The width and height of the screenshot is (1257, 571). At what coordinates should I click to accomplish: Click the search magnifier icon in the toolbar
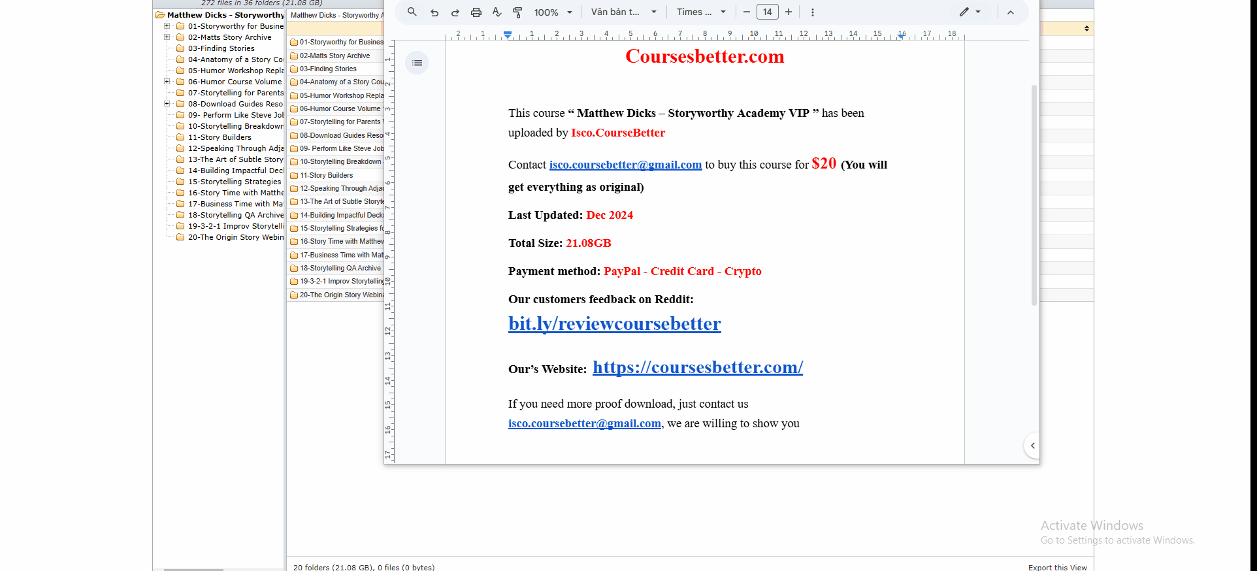point(412,12)
